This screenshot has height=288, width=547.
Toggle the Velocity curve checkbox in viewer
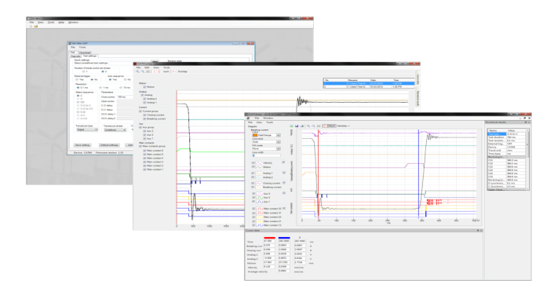point(253,162)
